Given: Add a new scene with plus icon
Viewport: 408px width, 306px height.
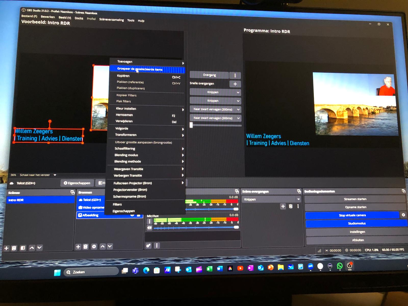Looking at the screenshot, I should tap(7, 248).
